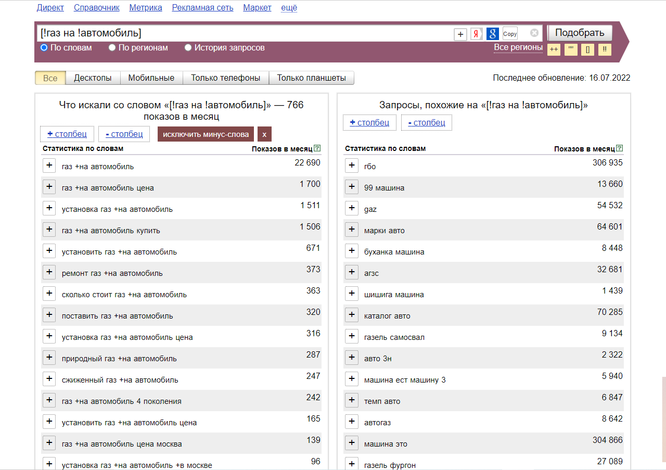Open the 'ещё' more services menu

(x=289, y=7)
